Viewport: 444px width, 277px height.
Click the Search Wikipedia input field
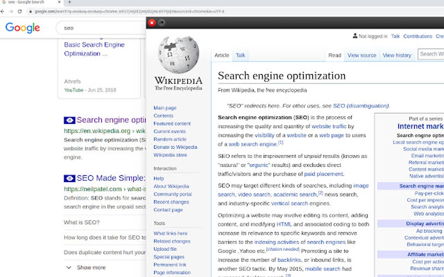[x=431, y=54]
